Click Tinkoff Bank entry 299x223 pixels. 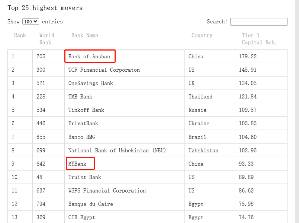point(86,110)
